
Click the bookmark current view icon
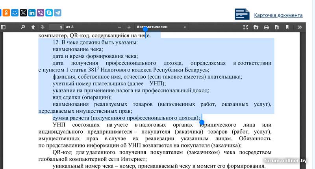[x=287, y=27]
